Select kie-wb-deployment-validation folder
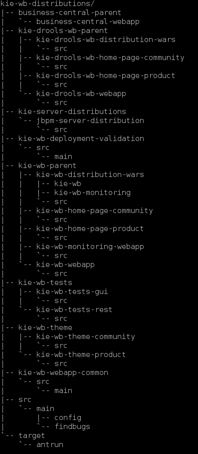 point(81,138)
